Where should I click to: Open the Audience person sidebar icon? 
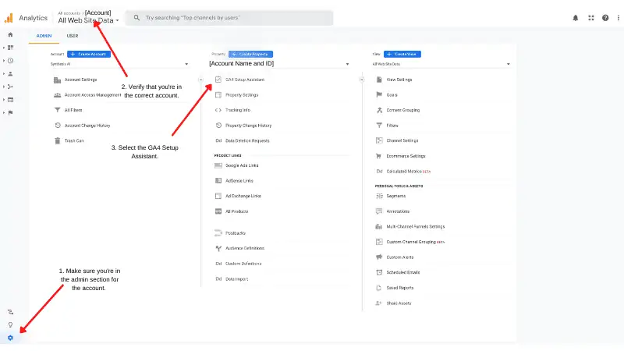[10, 73]
